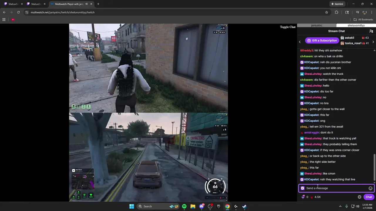Click ch4seem on 'on wha u bak os drillin'
Image resolution: width=376 pixels, height=211 pixels.
tap(306, 56)
